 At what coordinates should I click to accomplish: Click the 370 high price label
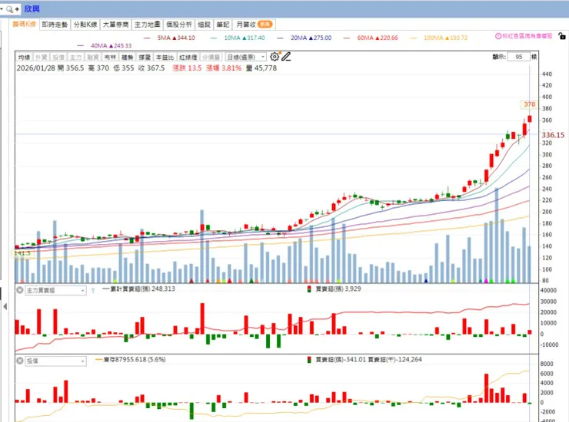coord(530,104)
